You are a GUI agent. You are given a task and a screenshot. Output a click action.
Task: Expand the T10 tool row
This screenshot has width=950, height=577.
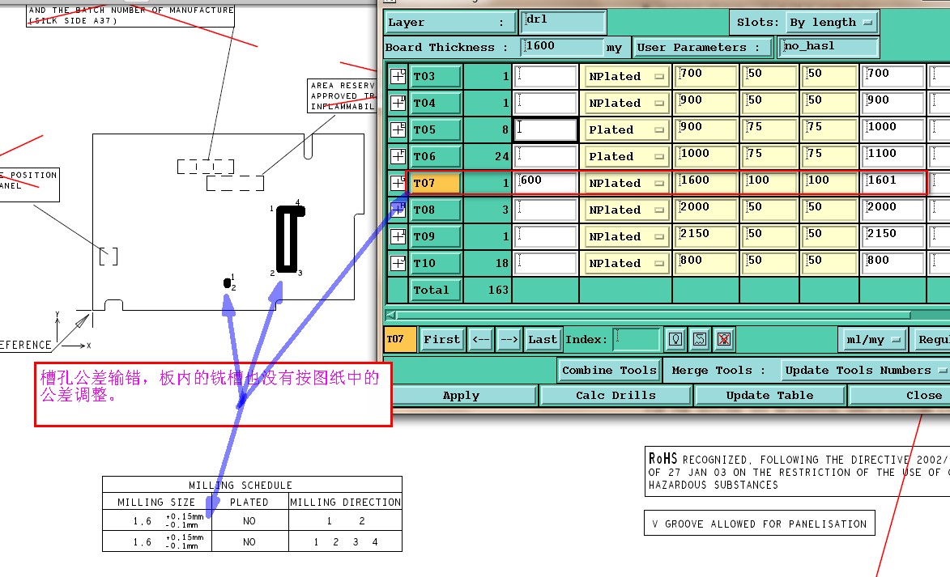pos(398,263)
